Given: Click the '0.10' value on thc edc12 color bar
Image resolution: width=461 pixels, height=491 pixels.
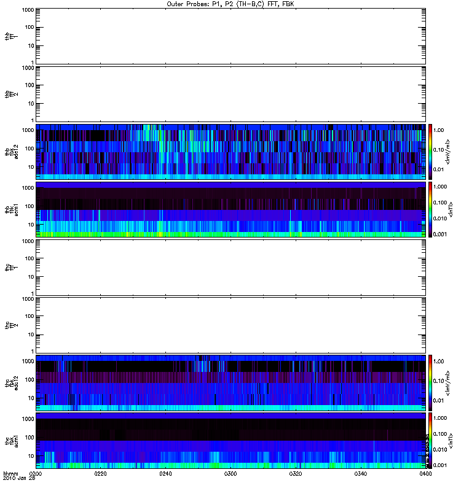Looking at the screenshot, I should point(438,381).
